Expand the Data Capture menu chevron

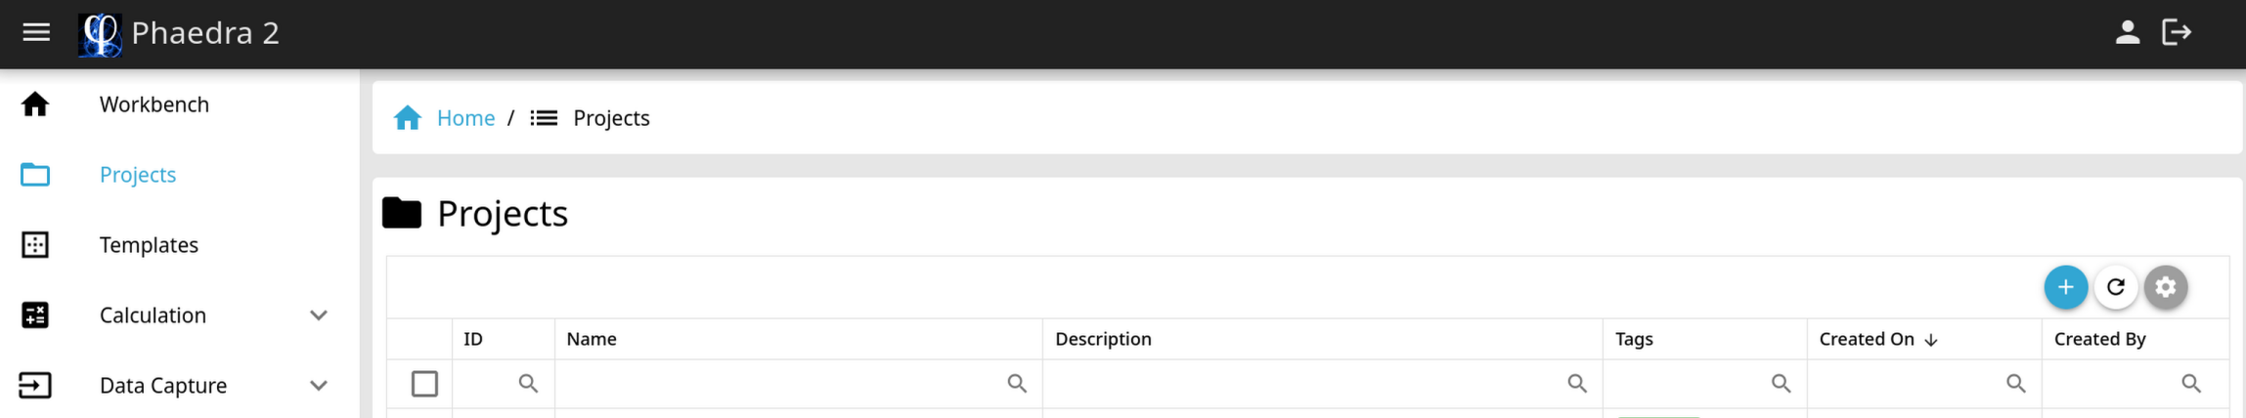319,386
